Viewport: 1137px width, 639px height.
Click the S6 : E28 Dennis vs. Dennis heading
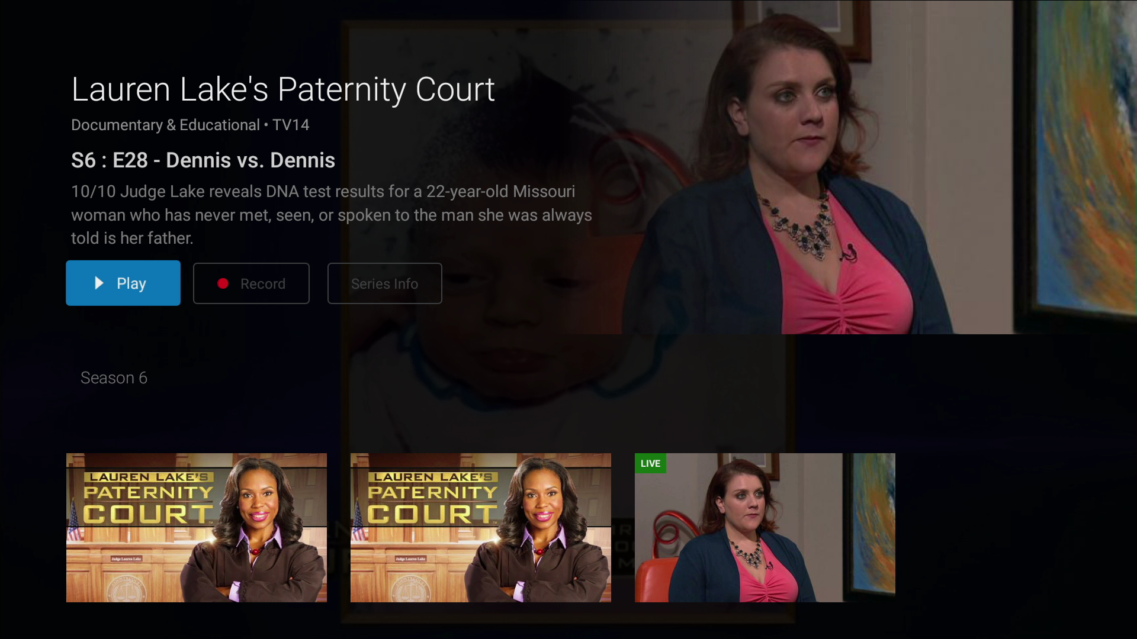(203, 160)
